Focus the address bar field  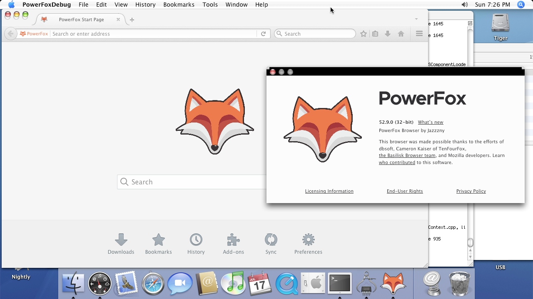(153, 34)
